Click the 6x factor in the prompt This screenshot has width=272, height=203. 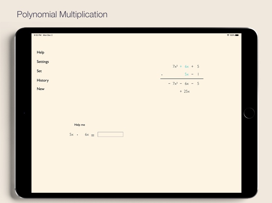point(87,135)
